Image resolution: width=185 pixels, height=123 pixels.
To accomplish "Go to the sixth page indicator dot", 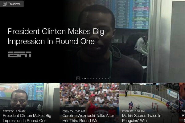I will click(97, 79).
